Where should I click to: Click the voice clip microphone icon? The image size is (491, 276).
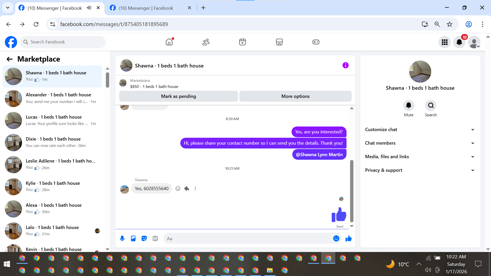tap(122, 238)
